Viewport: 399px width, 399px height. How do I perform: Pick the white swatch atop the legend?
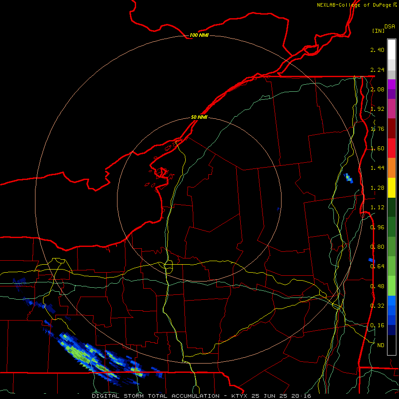(391, 49)
